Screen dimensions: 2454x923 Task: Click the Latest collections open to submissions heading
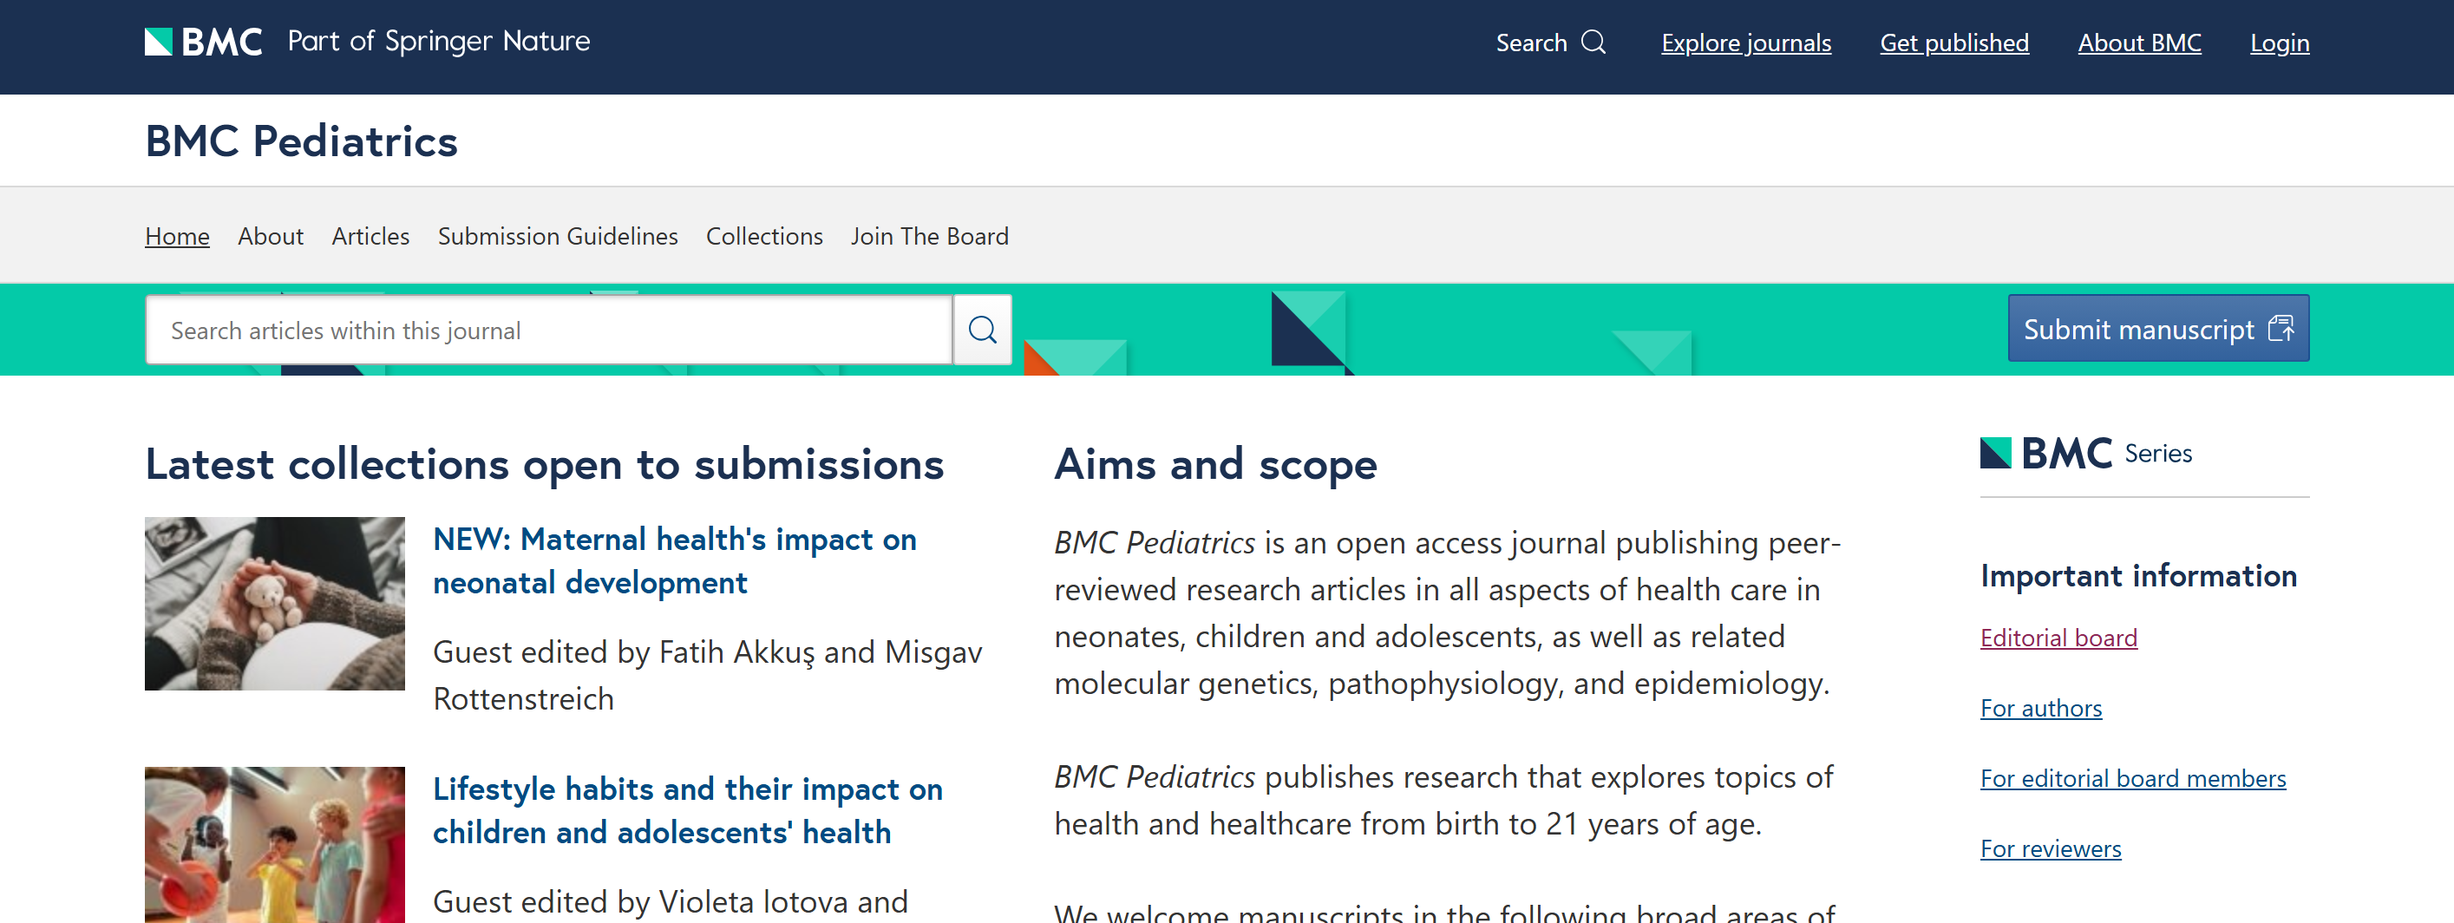tap(544, 465)
